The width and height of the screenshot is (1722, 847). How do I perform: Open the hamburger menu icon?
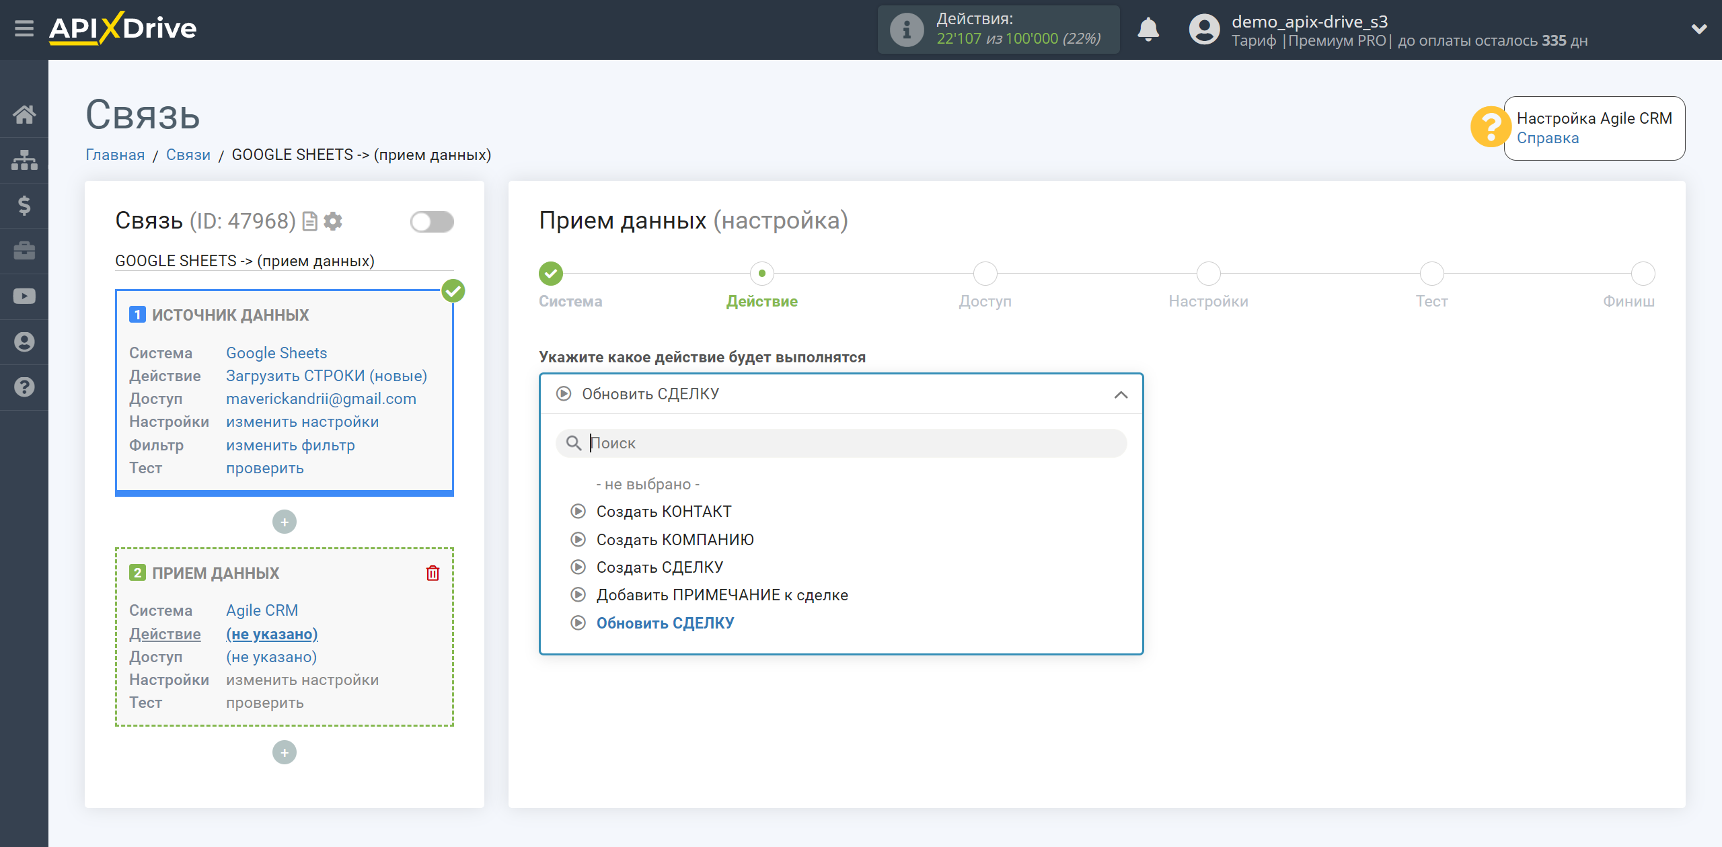(x=24, y=29)
